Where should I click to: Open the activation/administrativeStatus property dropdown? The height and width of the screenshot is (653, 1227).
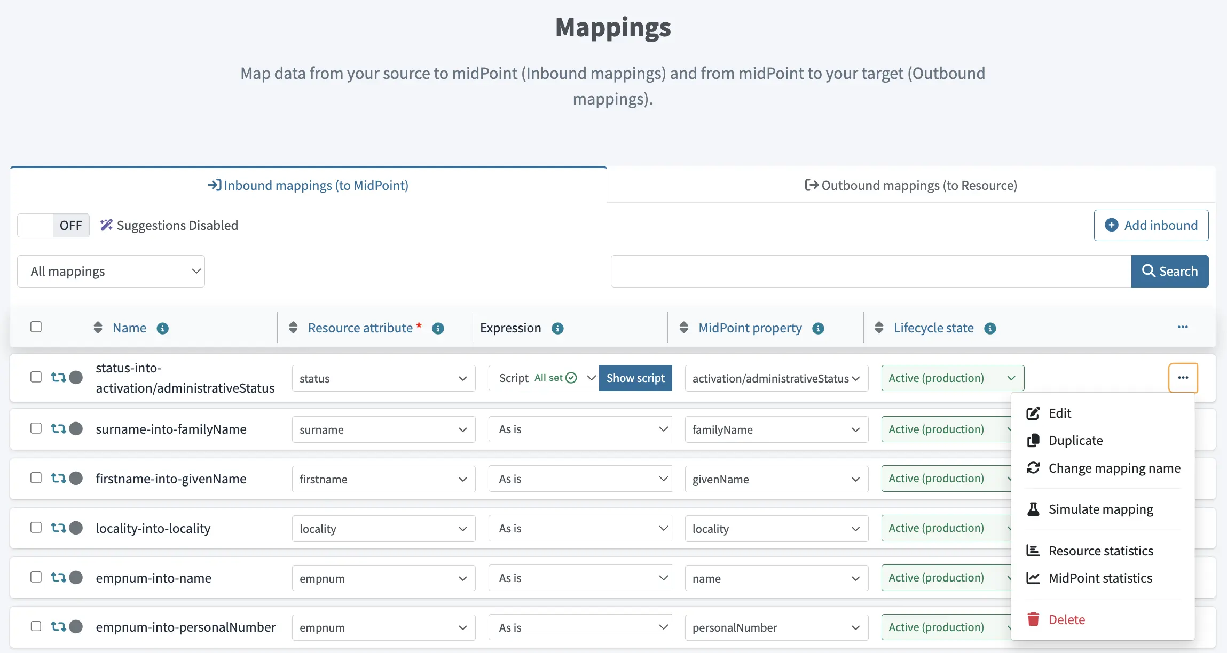coord(776,378)
